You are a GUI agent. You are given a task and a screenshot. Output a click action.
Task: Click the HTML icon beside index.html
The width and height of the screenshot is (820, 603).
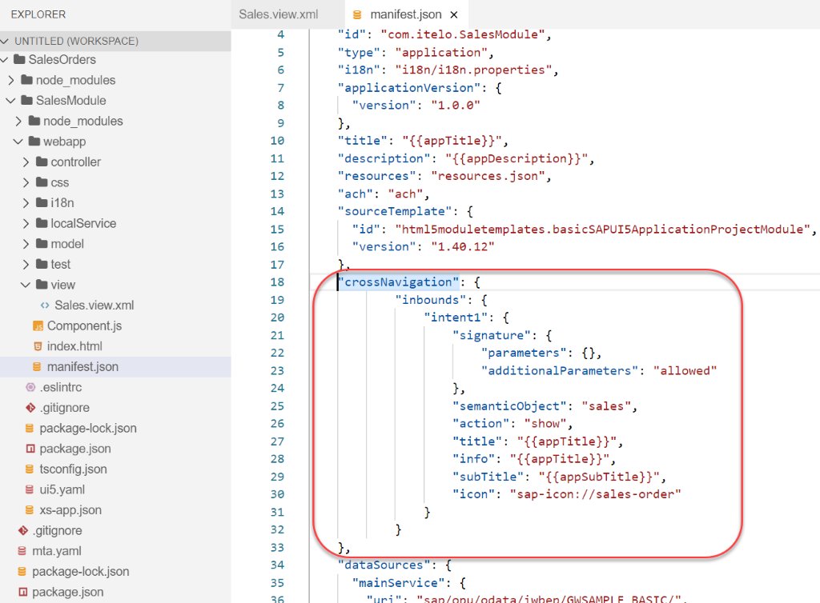(38, 346)
